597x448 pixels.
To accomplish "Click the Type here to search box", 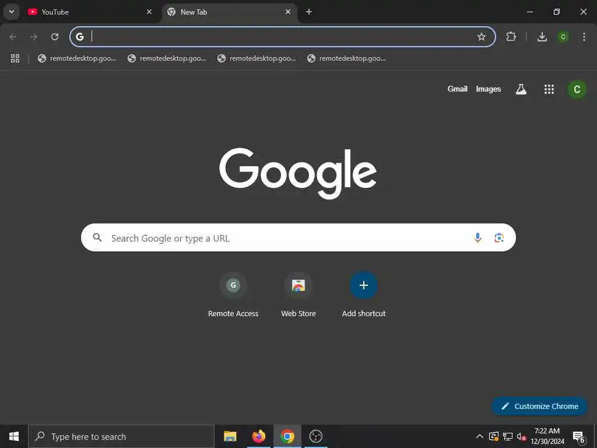I will [121, 436].
